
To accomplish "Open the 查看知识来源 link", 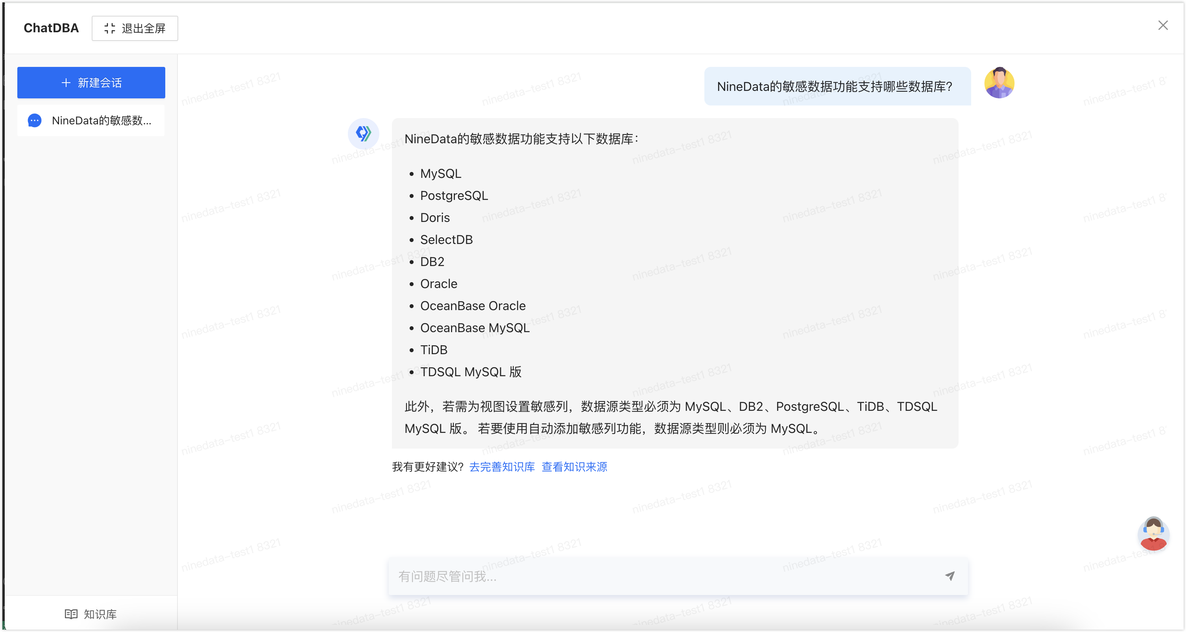I will (x=574, y=467).
